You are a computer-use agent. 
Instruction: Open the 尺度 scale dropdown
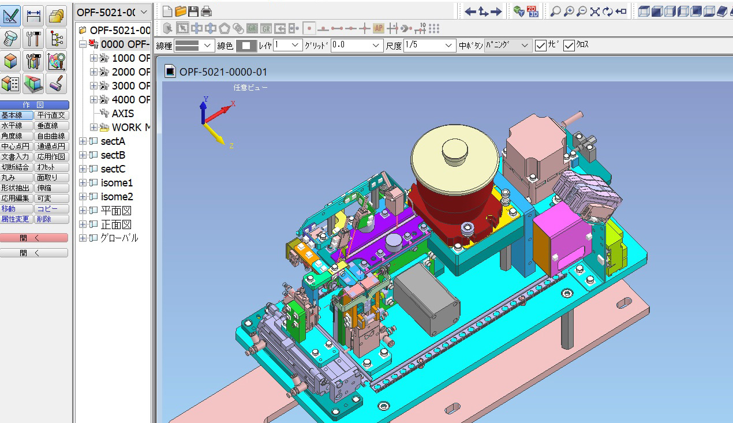click(429, 46)
